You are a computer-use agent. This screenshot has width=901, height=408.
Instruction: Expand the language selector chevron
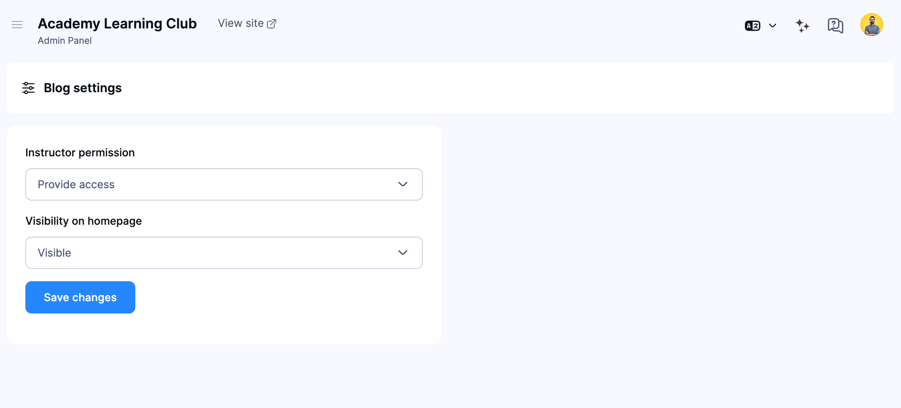[773, 25]
